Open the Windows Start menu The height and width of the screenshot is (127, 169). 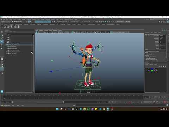pyautogui.click(x=57, y=109)
